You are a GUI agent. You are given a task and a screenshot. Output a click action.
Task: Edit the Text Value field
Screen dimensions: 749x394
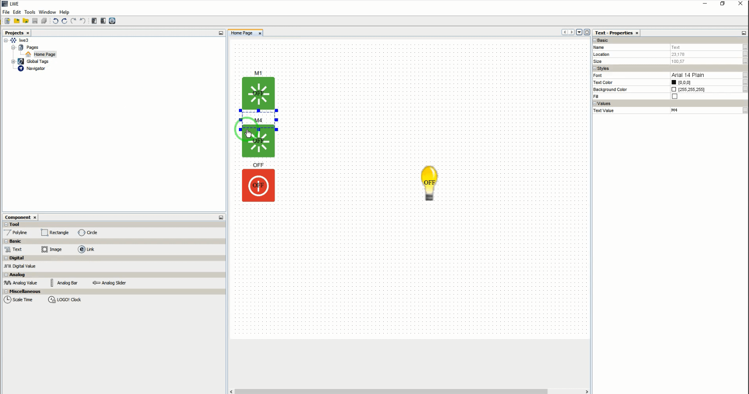(x=705, y=110)
